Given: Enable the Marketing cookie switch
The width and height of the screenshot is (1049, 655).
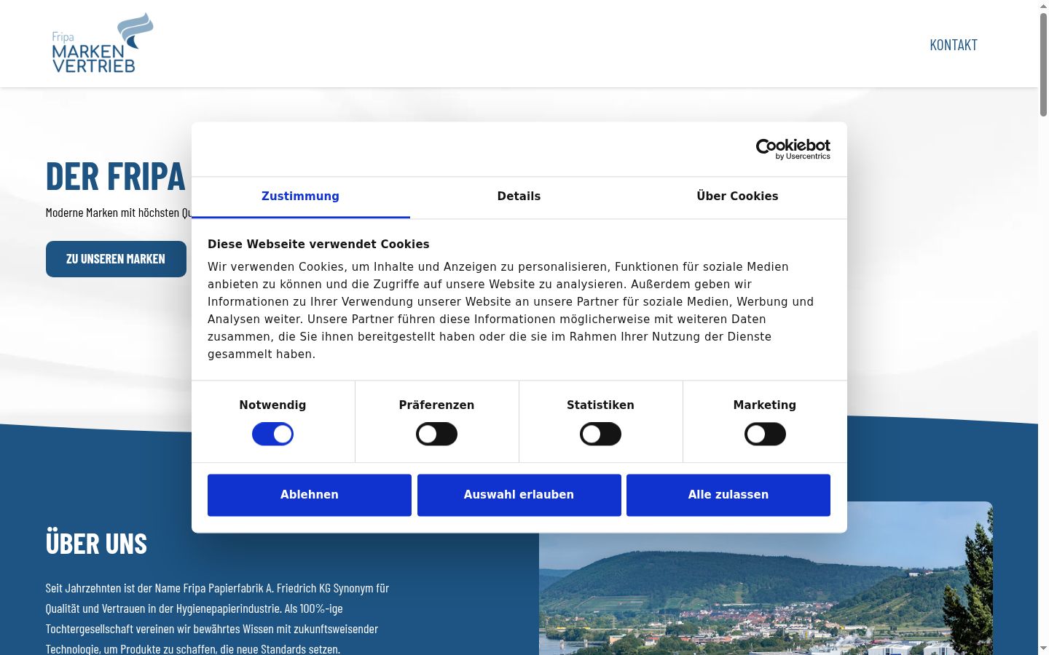Looking at the screenshot, I should [765, 434].
